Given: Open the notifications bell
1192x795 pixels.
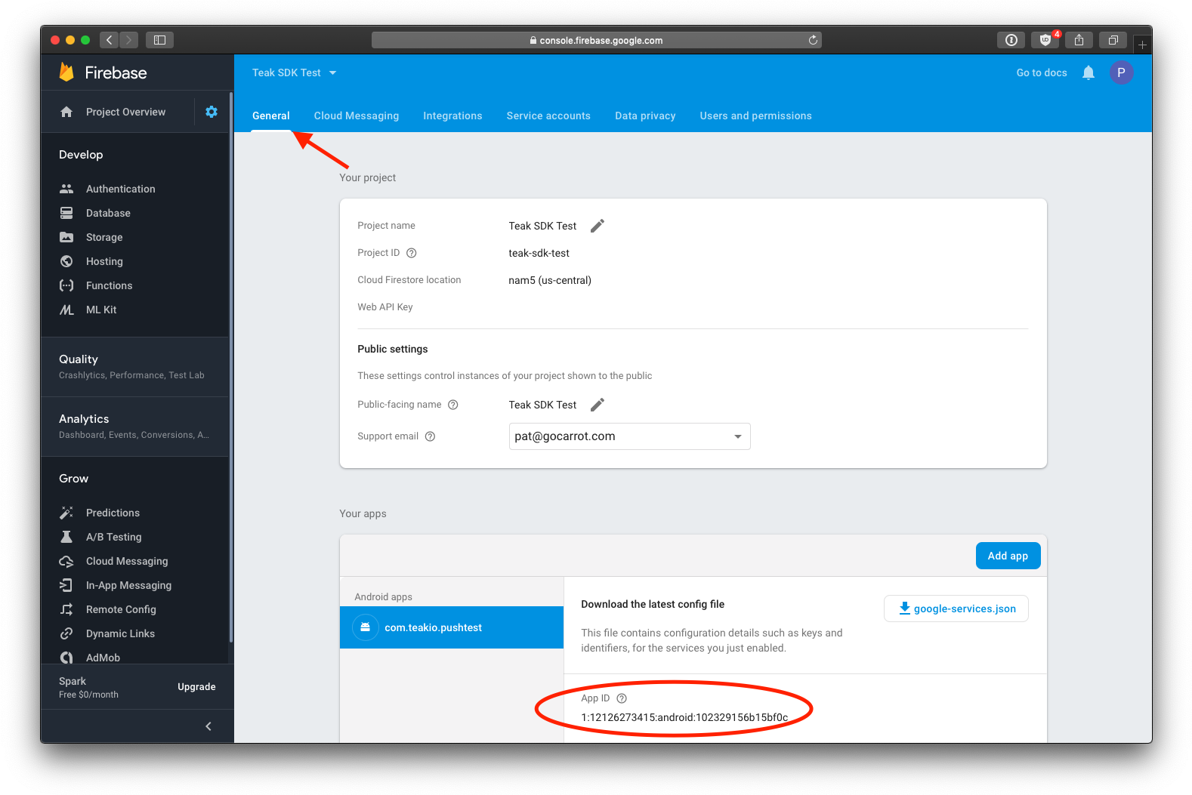Looking at the screenshot, I should 1089,72.
